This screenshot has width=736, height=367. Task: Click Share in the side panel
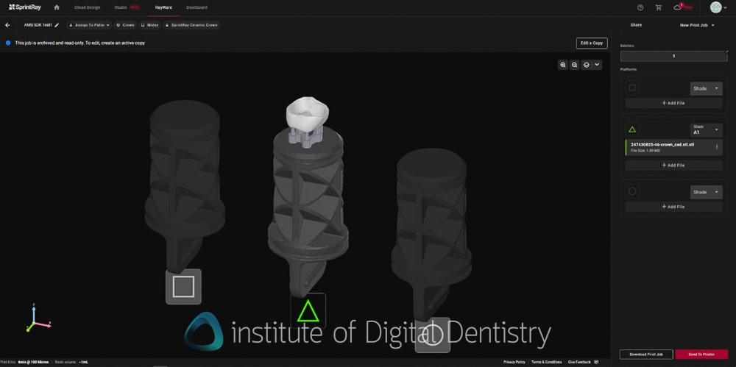(636, 25)
